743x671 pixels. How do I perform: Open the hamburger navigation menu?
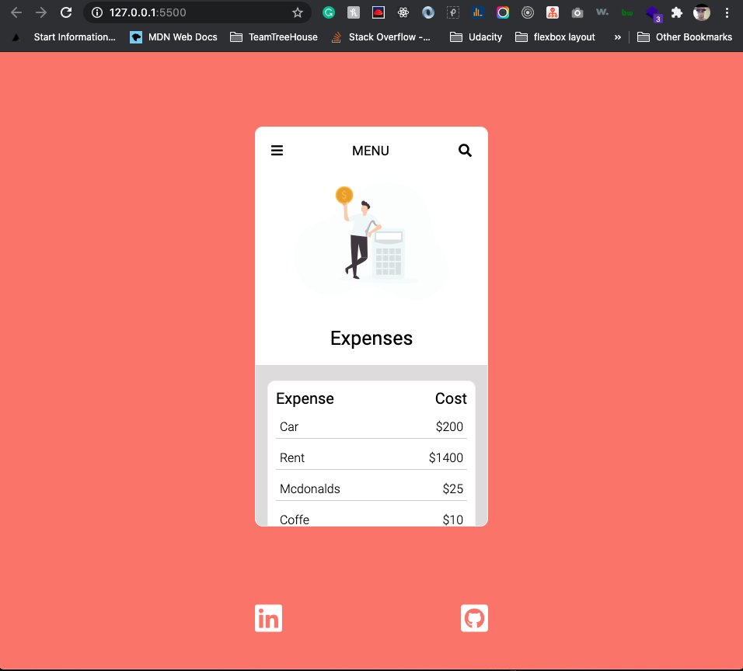pos(277,151)
